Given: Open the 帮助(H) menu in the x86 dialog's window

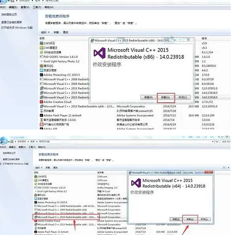Looking at the screenshot, I should 49,7.
